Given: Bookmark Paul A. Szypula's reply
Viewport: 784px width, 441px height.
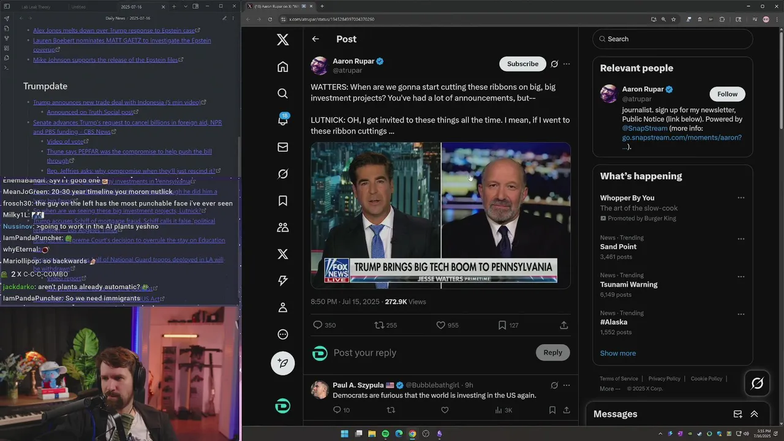Looking at the screenshot, I should pyautogui.click(x=552, y=410).
